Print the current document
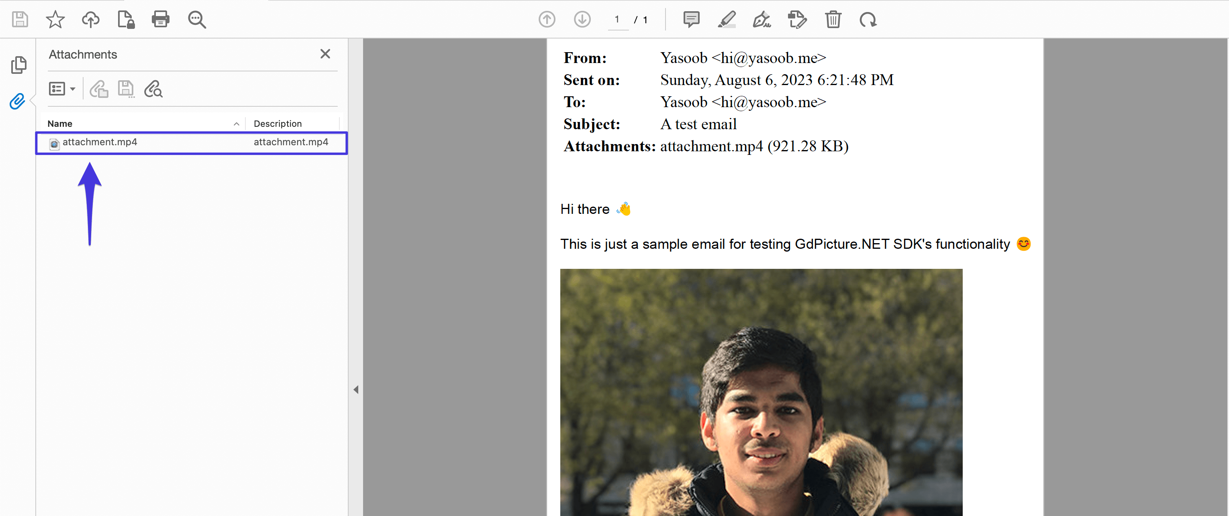Image resolution: width=1229 pixels, height=516 pixels. click(x=160, y=20)
